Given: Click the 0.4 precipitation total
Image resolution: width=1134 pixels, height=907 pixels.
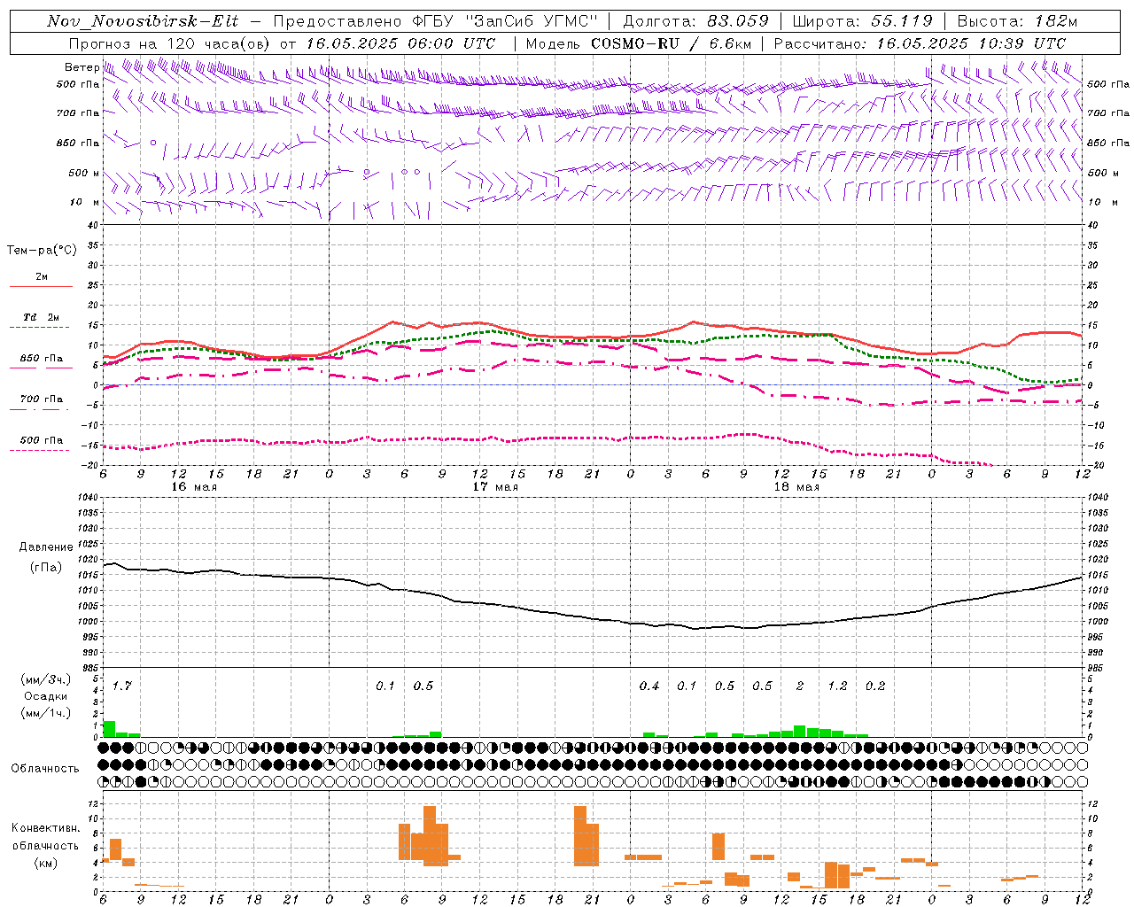Looking at the screenshot, I should tap(649, 686).
